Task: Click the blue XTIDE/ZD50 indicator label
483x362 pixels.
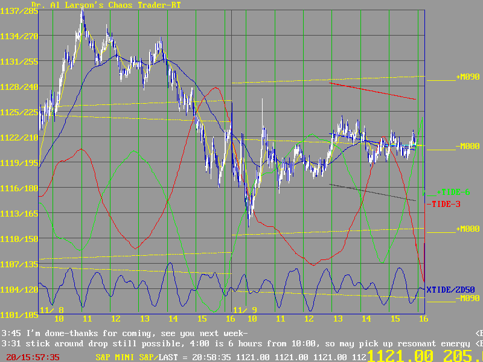Action: 454,290
